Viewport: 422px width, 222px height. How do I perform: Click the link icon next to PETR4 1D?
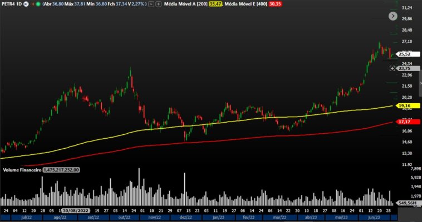[x=26, y=4]
